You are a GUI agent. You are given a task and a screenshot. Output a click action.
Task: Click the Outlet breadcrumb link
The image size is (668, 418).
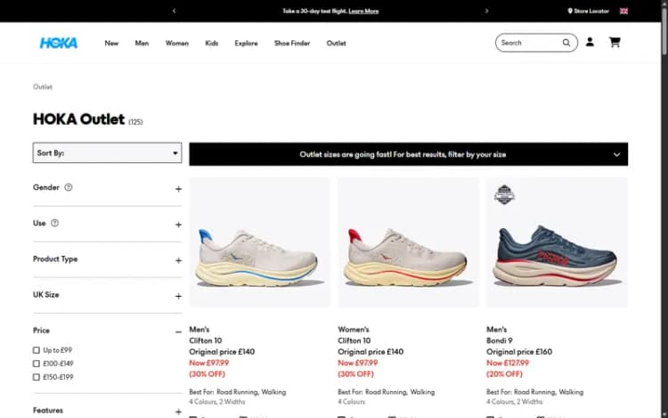click(x=43, y=87)
